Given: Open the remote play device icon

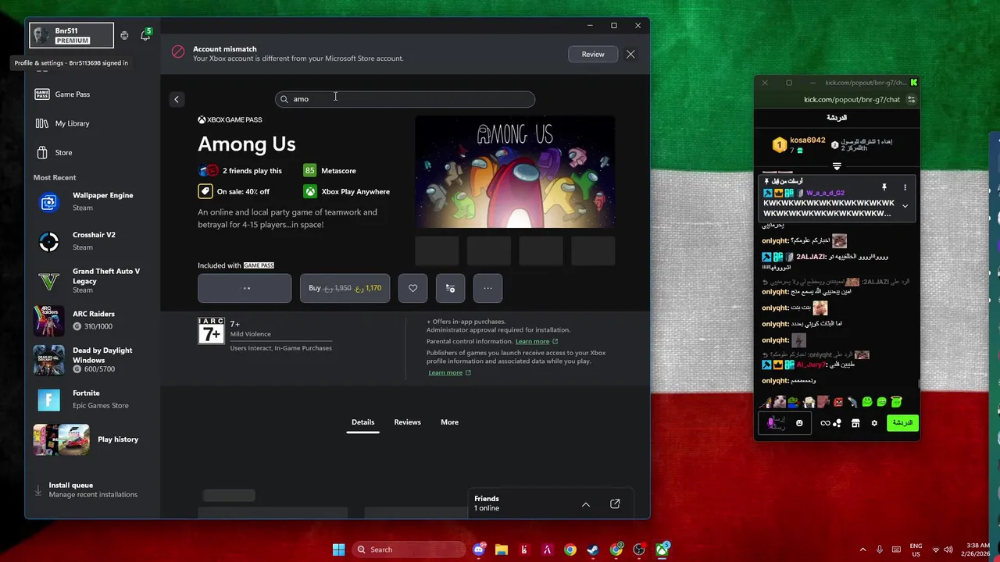Looking at the screenshot, I should point(124,36).
